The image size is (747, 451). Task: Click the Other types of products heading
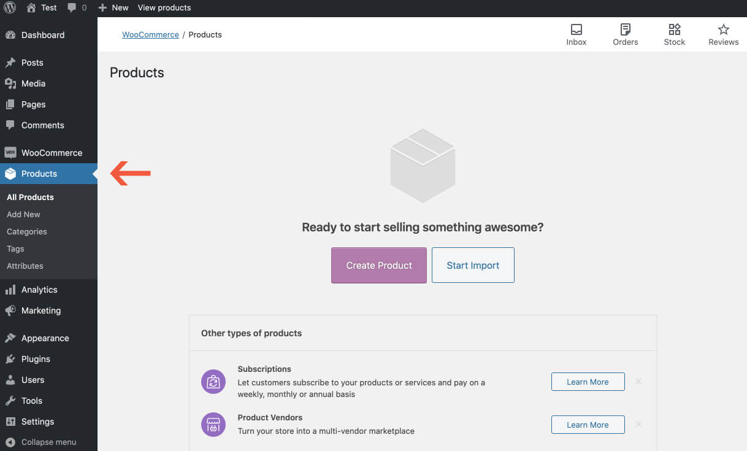(x=251, y=333)
